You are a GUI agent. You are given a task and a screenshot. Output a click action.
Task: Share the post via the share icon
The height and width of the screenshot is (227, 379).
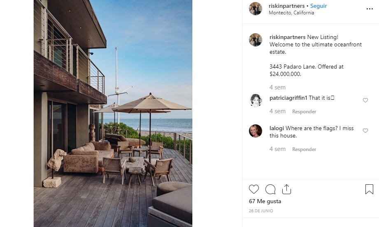click(x=286, y=189)
